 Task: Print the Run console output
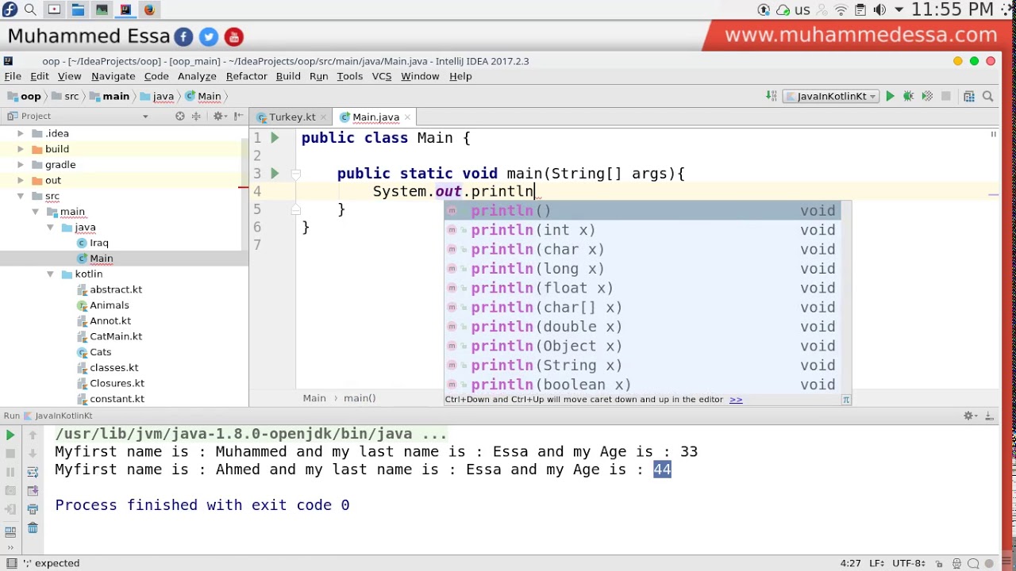(33, 509)
